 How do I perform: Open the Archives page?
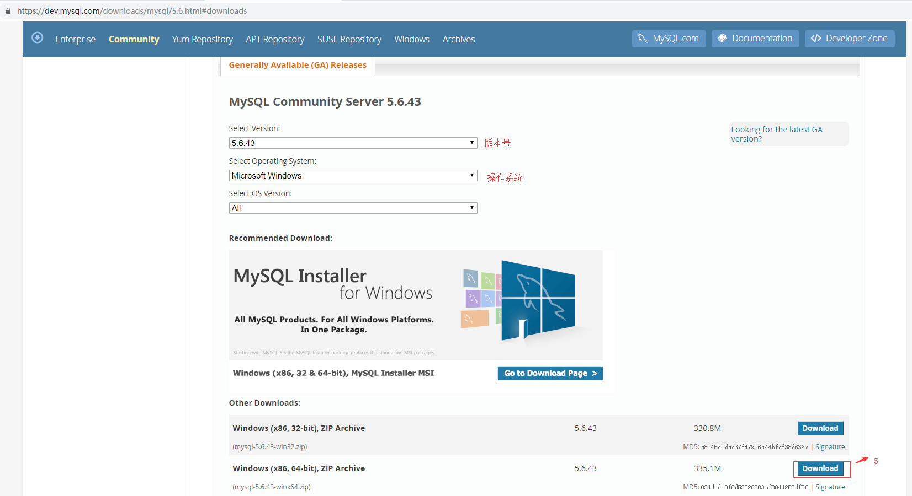click(x=459, y=39)
